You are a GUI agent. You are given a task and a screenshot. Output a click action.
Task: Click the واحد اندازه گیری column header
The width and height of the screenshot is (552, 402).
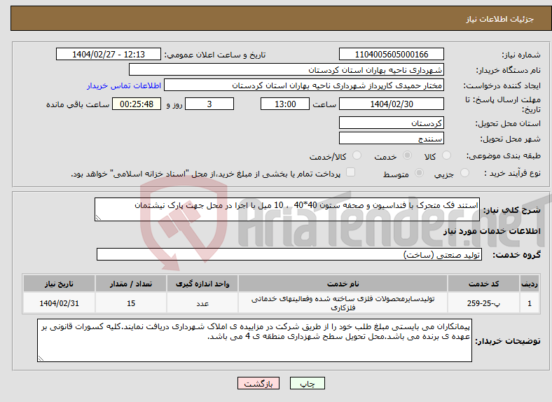tap(202, 284)
